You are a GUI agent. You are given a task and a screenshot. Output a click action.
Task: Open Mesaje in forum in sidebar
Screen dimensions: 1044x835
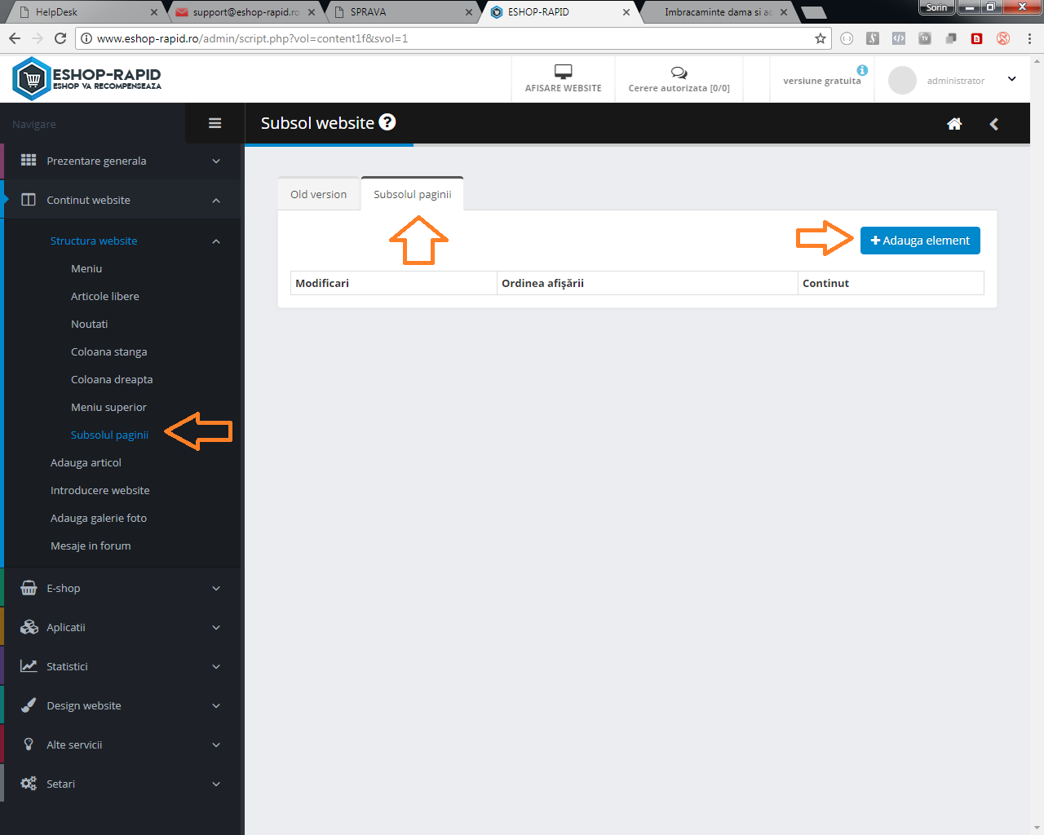(x=91, y=546)
